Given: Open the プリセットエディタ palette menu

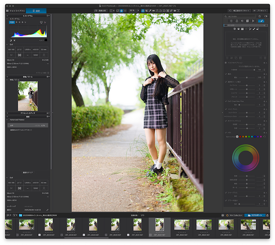Looking at the screenshot, I should tap(48, 113).
